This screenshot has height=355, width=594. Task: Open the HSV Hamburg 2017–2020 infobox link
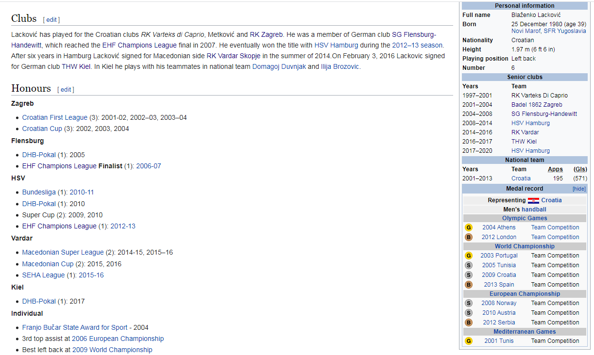click(x=531, y=151)
